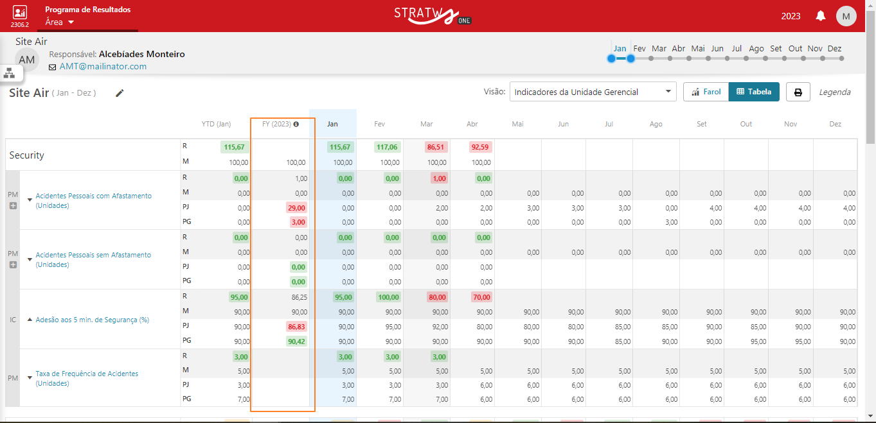Open Taxa de Frequência de Acidentes indicator
This screenshot has height=423, width=876.
click(87, 378)
